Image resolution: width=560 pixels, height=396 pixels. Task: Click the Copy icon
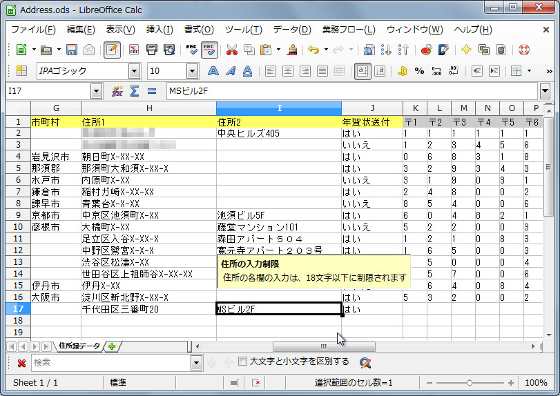click(x=249, y=50)
